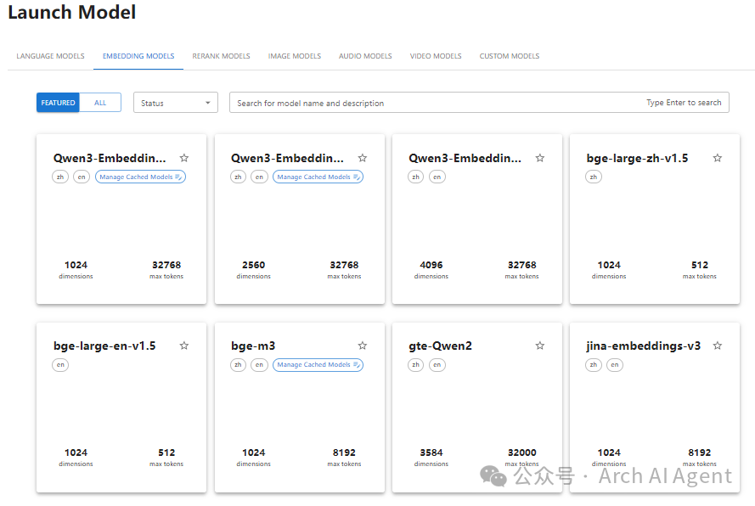Click the en tag on gte-Qwen2 card
This screenshot has width=755, height=506.
(437, 365)
